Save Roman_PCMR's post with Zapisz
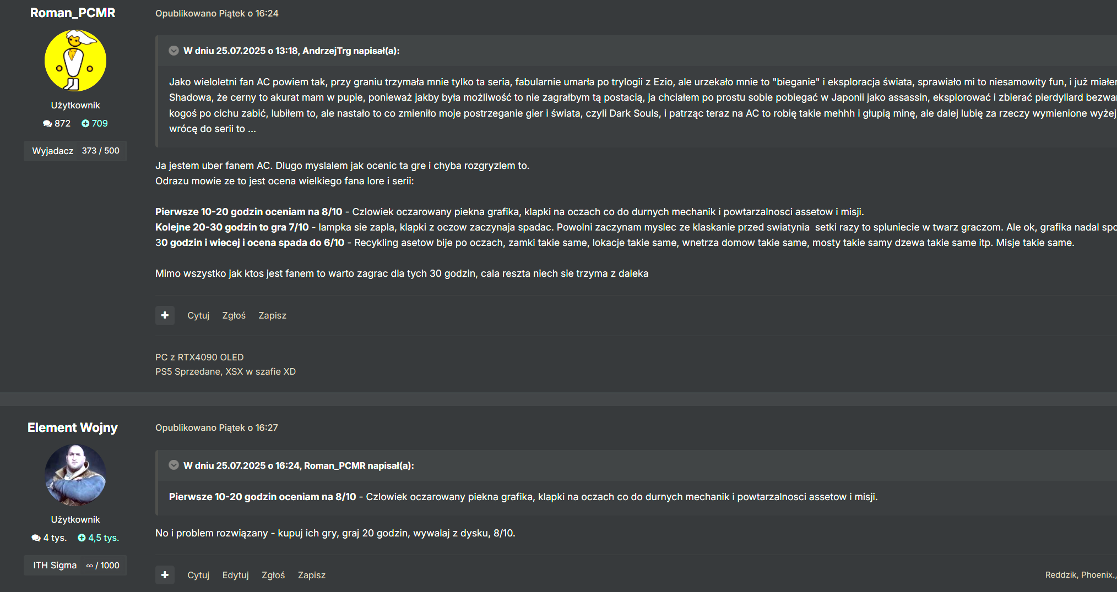This screenshot has height=592, width=1117. [x=272, y=315]
